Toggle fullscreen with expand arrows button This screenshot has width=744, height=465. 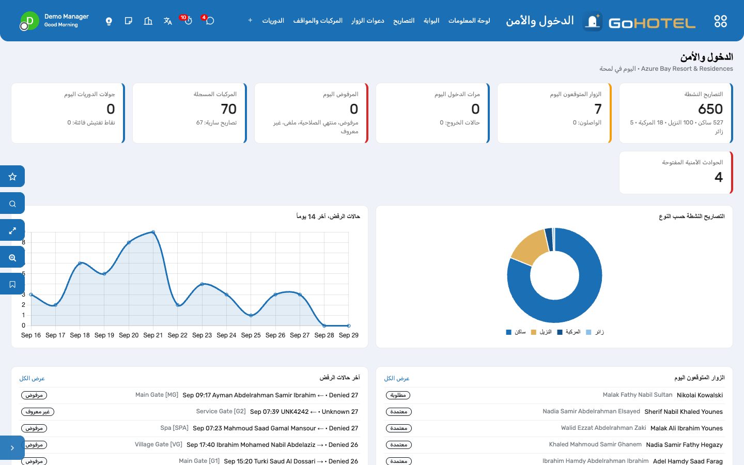pos(12,230)
